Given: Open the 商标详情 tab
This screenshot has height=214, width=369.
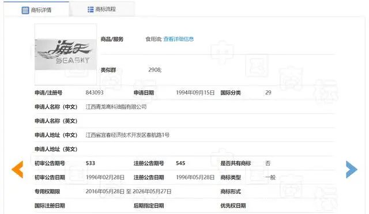Looking at the screenshot, I should (36, 9).
